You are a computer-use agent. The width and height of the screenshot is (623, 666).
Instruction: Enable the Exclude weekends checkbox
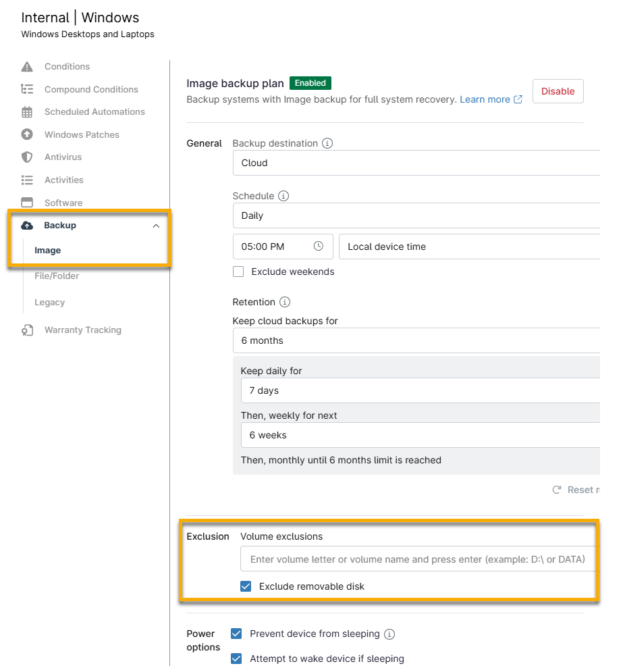pos(238,272)
